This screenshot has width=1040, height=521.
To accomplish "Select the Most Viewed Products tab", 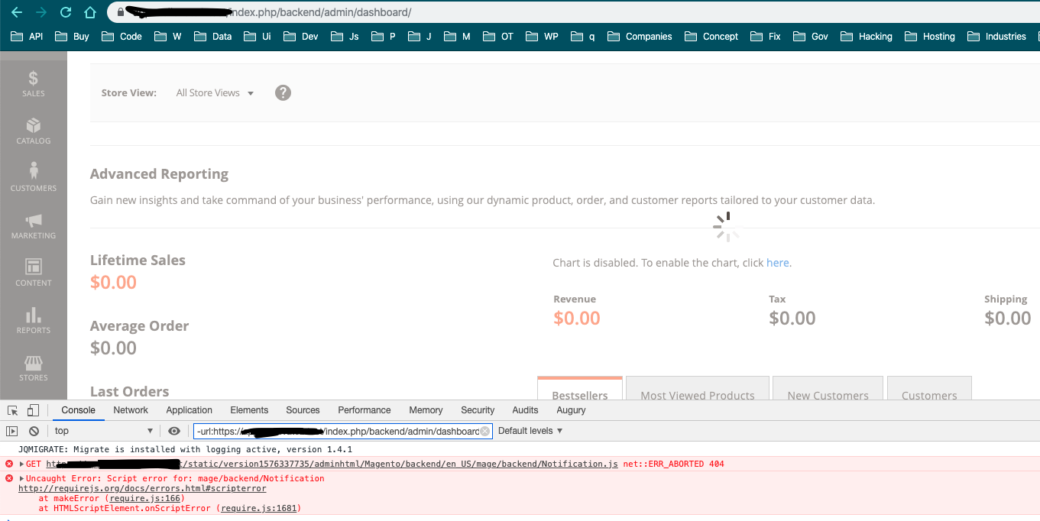I will pyautogui.click(x=698, y=388).
